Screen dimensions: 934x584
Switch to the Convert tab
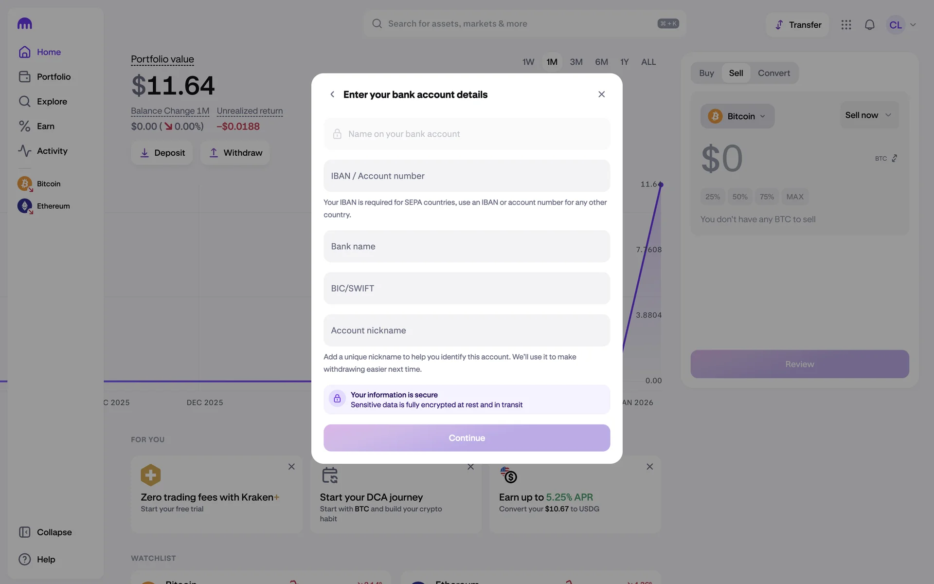773,73
